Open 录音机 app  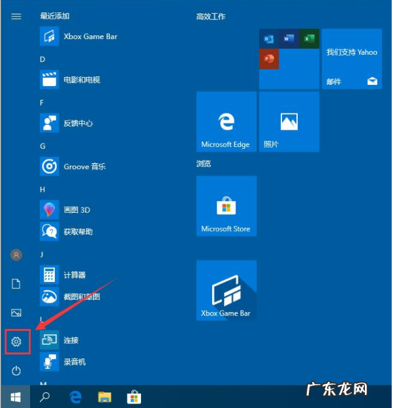click(63, 362)
